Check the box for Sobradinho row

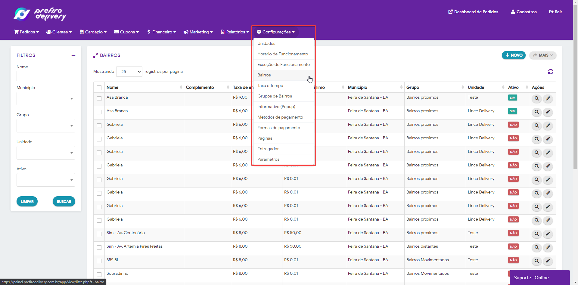99,274
